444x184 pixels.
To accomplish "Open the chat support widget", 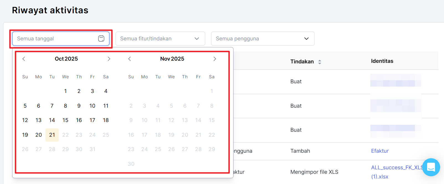I will [431, 167].
